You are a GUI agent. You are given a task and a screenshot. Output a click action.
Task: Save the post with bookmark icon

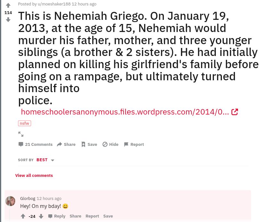pos(89,144)
